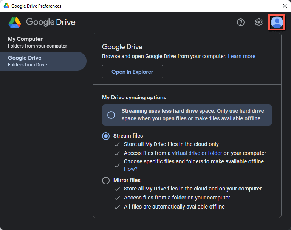This screenshot has height=230, width=291.
Task: Click the Drive icon in the title bar
Action: (6, 6)
